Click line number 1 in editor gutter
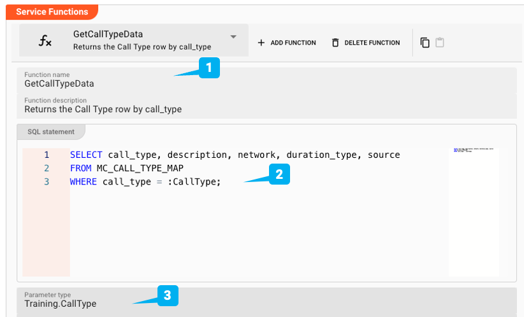This screenshot has width=524, height=317. (46, 155)
